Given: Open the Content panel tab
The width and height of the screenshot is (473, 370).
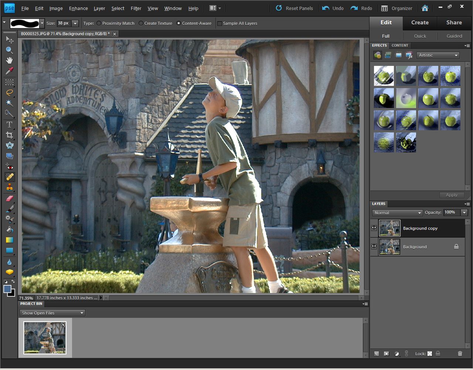Looking at the screenshot, I should [x=400, y=45].
